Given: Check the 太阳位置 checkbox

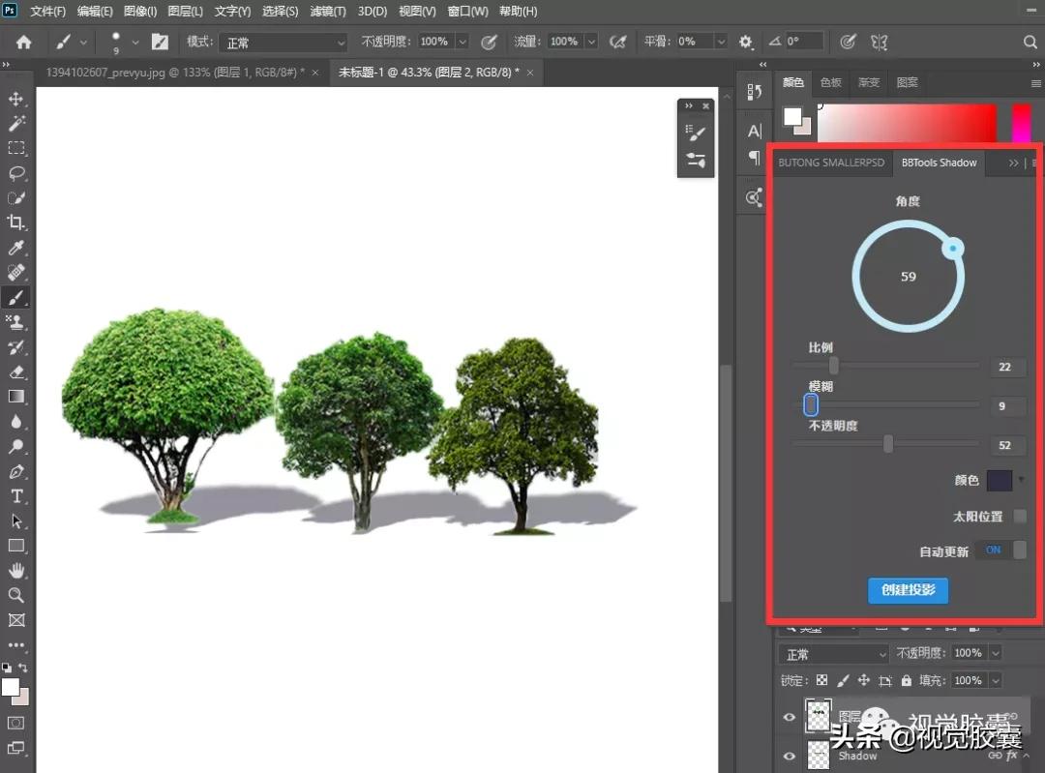Looking at the screenshot, I should (1019, 517).
